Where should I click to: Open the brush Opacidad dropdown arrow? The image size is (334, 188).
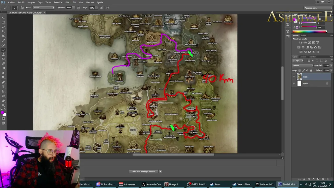tap(74, 8)
